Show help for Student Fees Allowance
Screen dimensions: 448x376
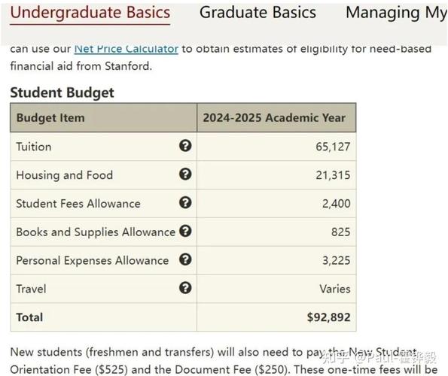(x=185, y=202)
